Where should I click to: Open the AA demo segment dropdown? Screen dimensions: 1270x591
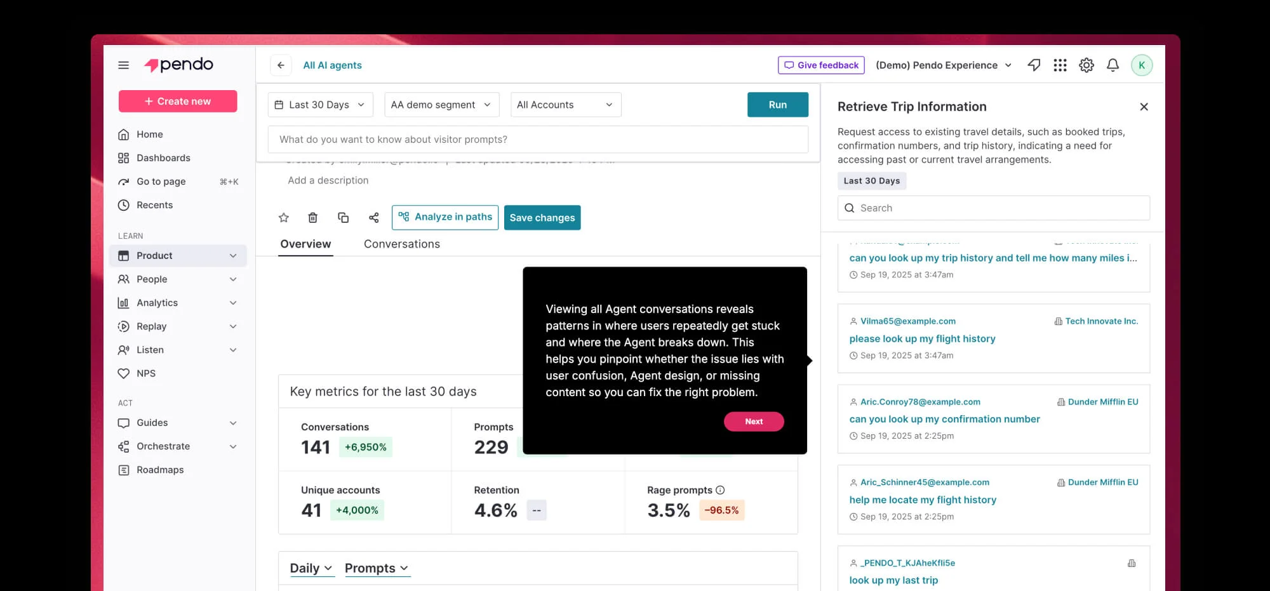pos(441,105)
